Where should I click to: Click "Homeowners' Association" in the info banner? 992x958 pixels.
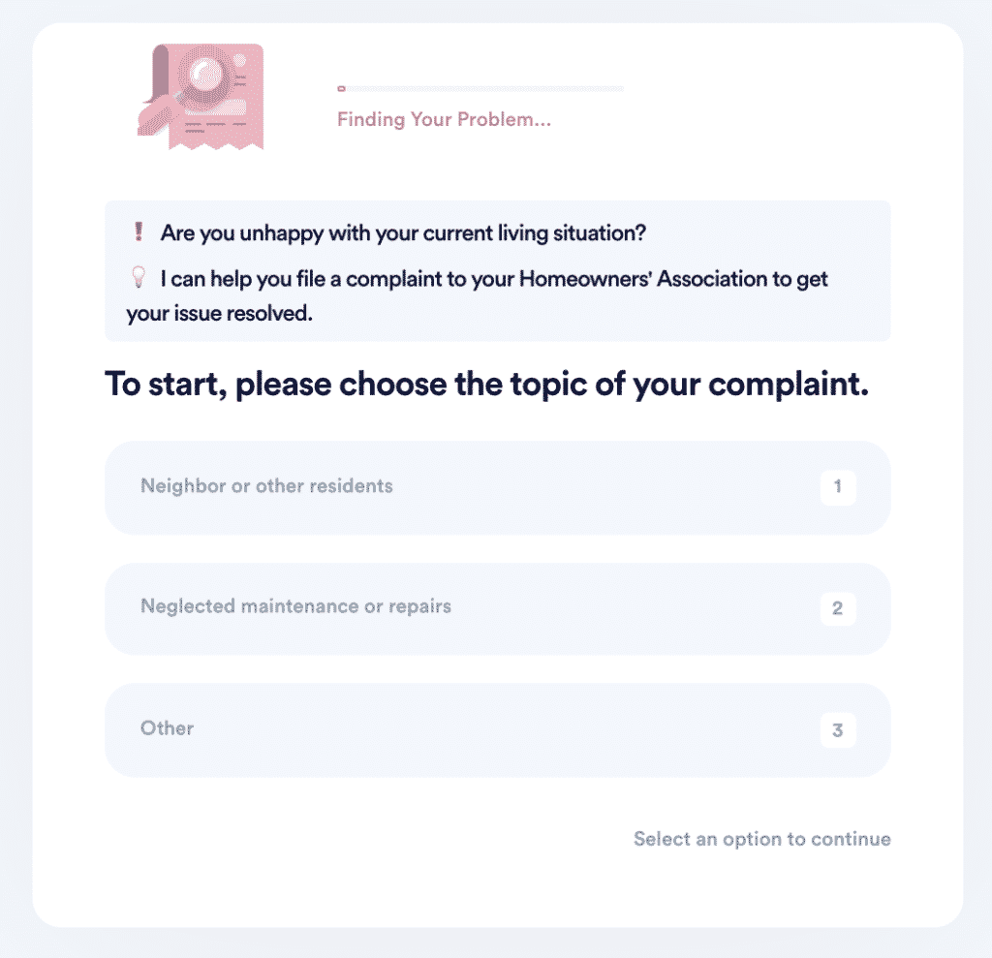point(607,279)
